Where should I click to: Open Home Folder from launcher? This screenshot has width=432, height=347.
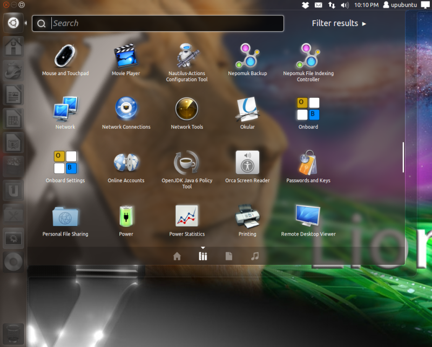(13, 46)
